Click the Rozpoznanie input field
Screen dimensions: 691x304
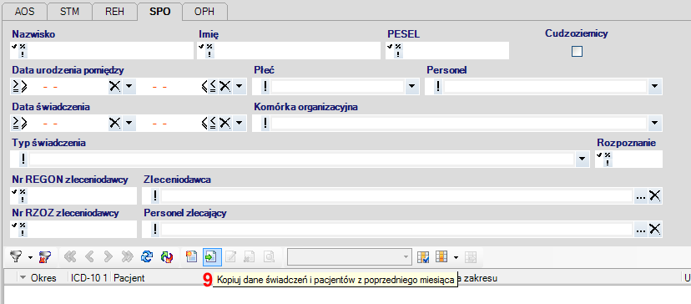pos(628,159)
